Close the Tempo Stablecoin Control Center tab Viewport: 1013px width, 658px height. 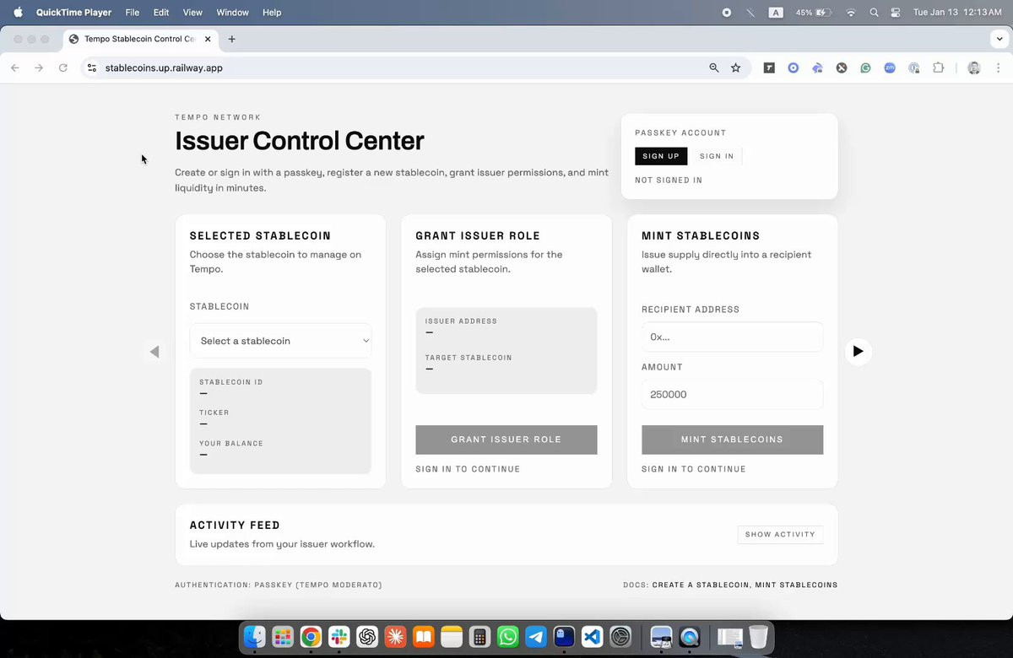coord(208,39)
